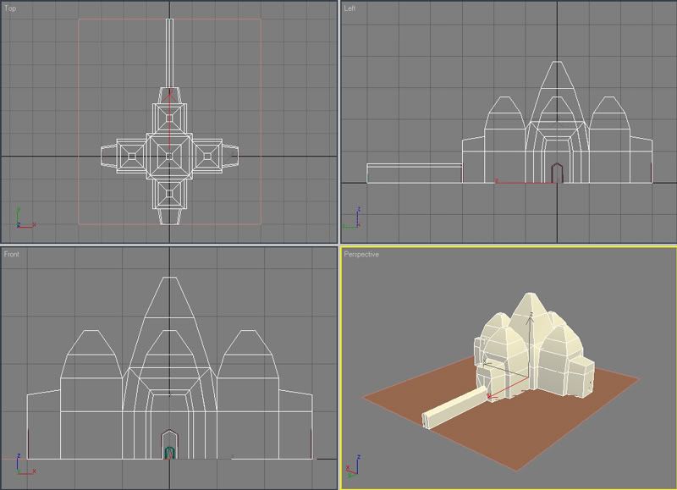Click the axis tripod icon in Left viewport

click(354, 219)
